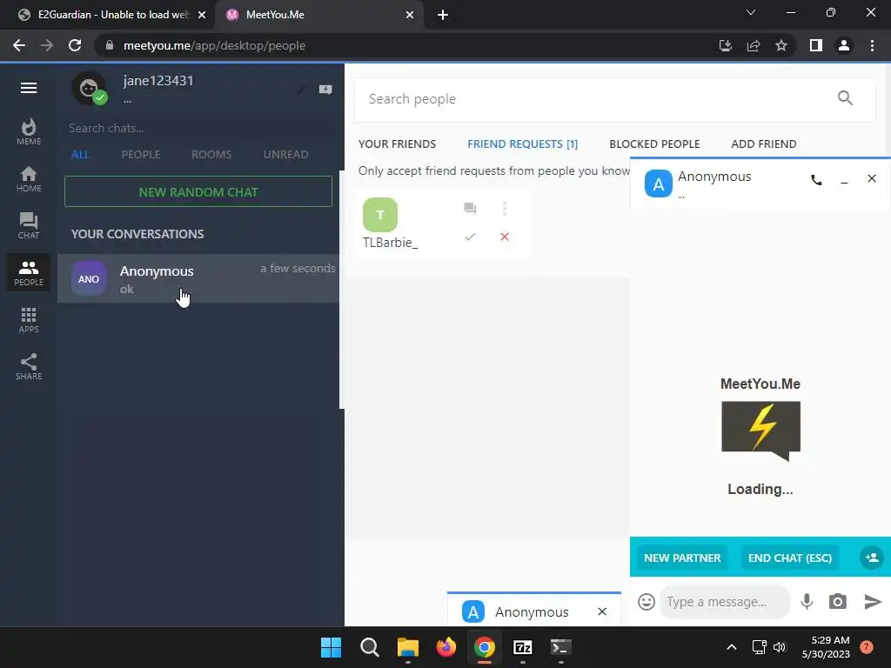Start voice call with Anonymous
Screen dimensions: 891x668
(816, 180)
